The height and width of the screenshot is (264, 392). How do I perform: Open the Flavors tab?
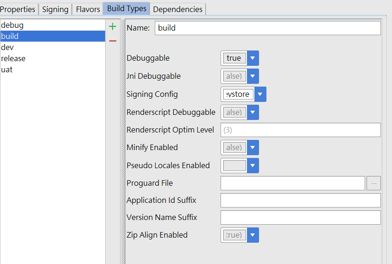click(88, 9)
